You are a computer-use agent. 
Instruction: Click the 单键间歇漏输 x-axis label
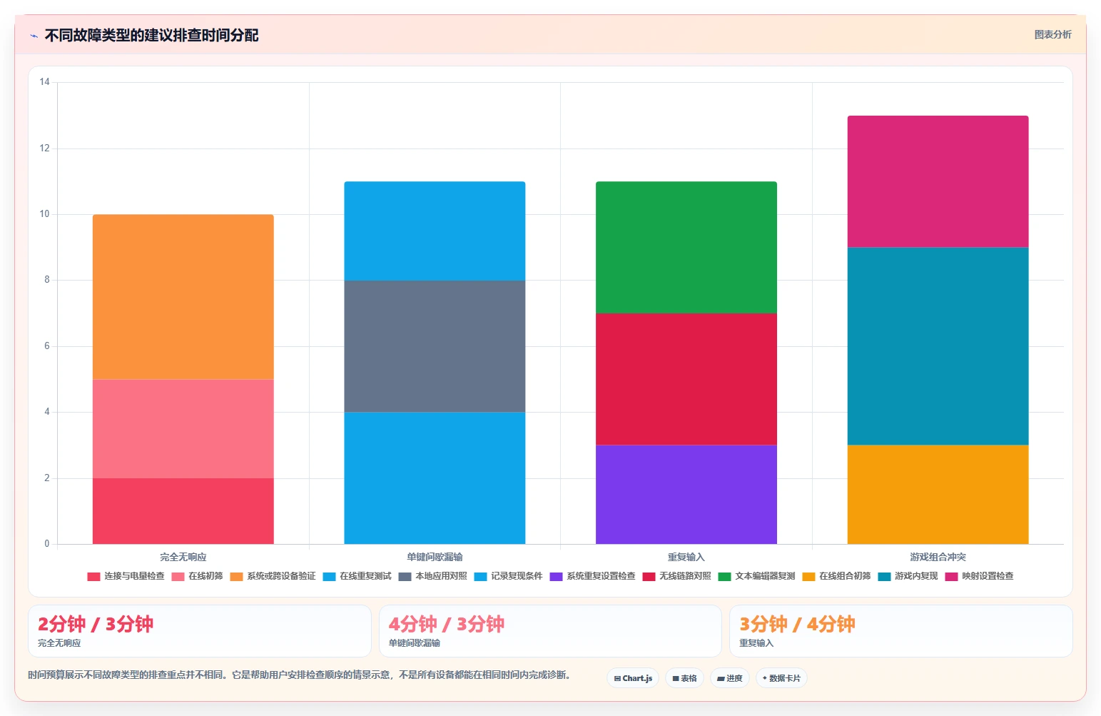point(435,557)
